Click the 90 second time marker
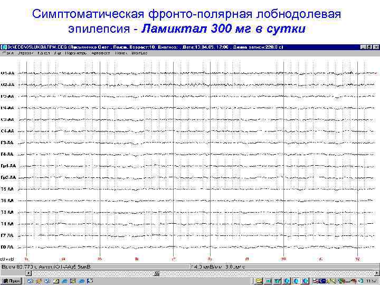The height and width of the screenshot is (285, 380). [283, 259]
